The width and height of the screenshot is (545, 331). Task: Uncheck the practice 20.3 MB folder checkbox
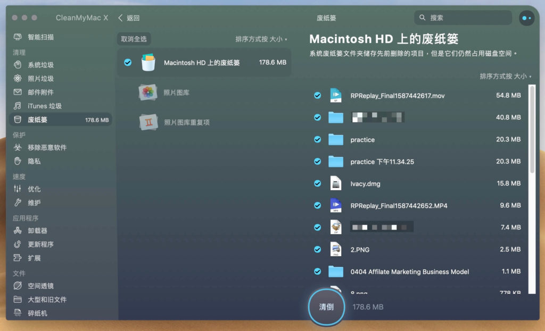click(317, 140)
